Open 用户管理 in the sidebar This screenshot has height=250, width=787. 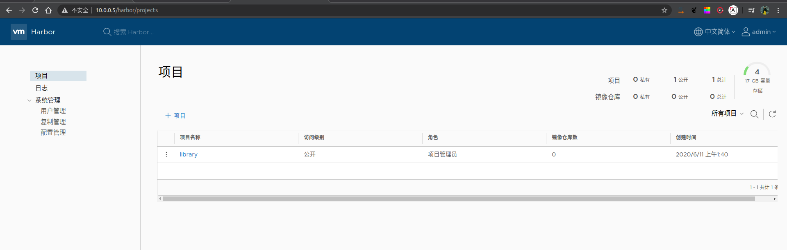(x=53, y=111)
